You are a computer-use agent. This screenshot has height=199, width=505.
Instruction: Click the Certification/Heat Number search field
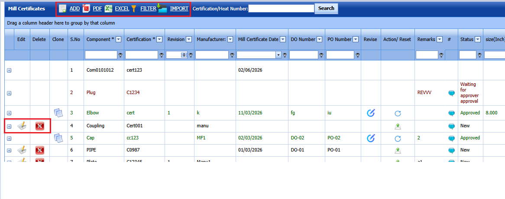pyautogui.click(x=281, y=8)
